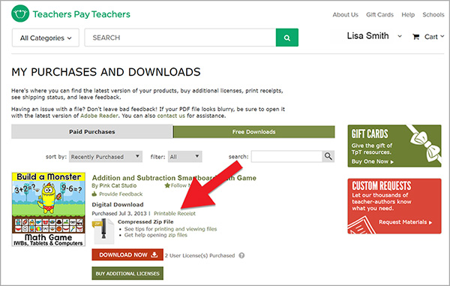Open the Addition and Subtraction Smartboard product title
The image size is (450, 286).
174,178
